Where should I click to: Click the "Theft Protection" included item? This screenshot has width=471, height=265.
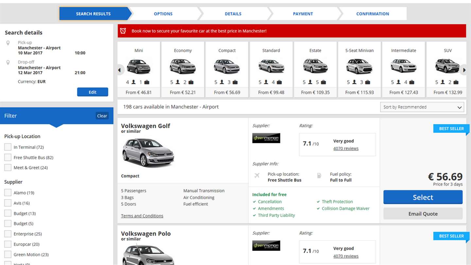[337, 202]
